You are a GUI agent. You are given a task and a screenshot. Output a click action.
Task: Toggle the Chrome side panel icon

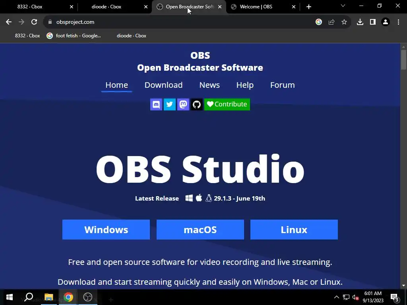(373, 22)
